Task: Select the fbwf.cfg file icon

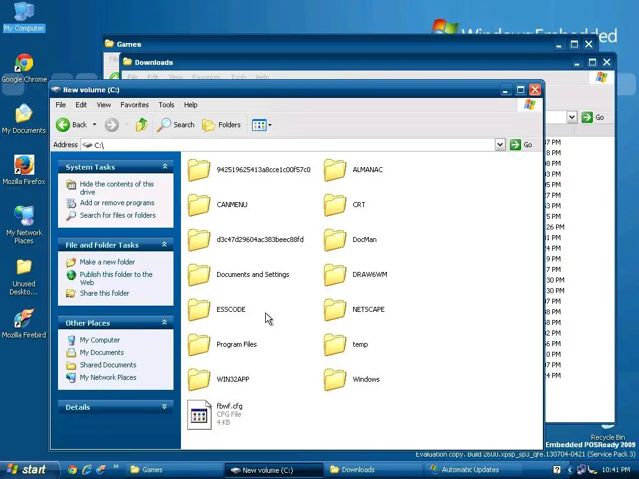Action: coord(199,415)
